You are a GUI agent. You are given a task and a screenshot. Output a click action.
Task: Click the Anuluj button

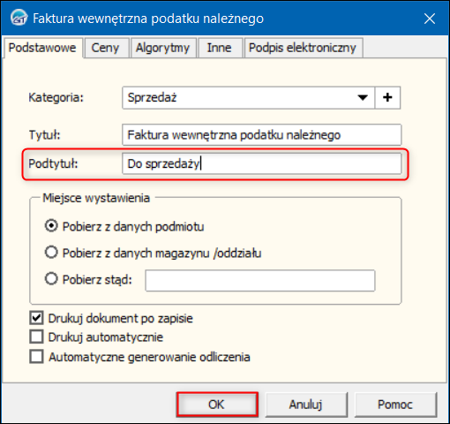306,405
